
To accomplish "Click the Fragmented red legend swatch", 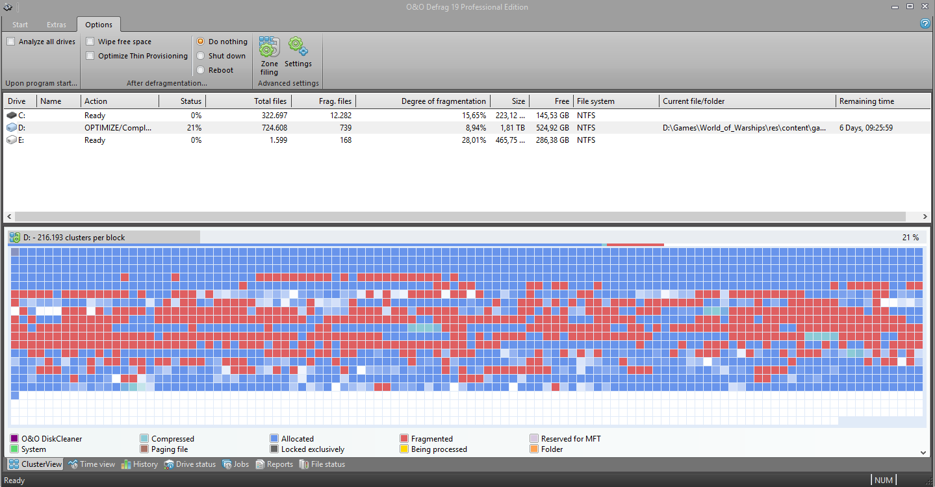I will [x=404, y=439].
